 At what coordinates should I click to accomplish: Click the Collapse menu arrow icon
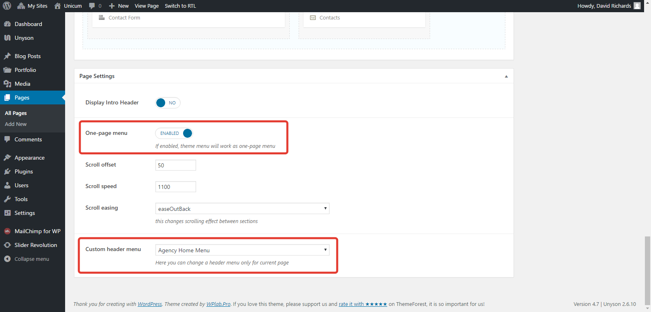click(x=7, y=259)
